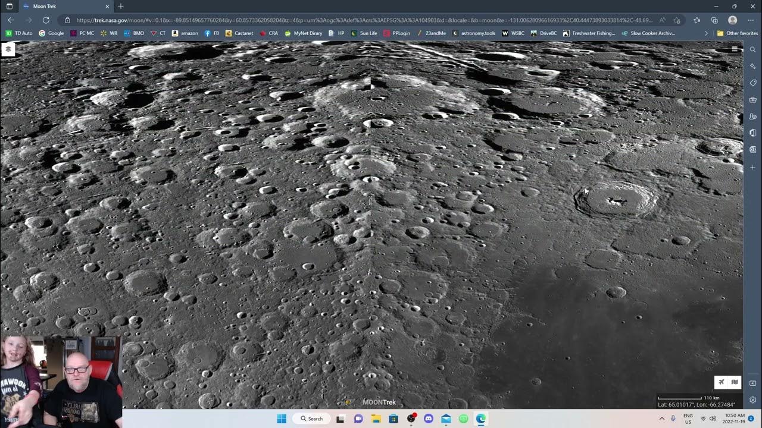Open the Moon Trek hamburger menu
Screen dimensions: 762x428
pyautogui.click(x=735, y=49)
